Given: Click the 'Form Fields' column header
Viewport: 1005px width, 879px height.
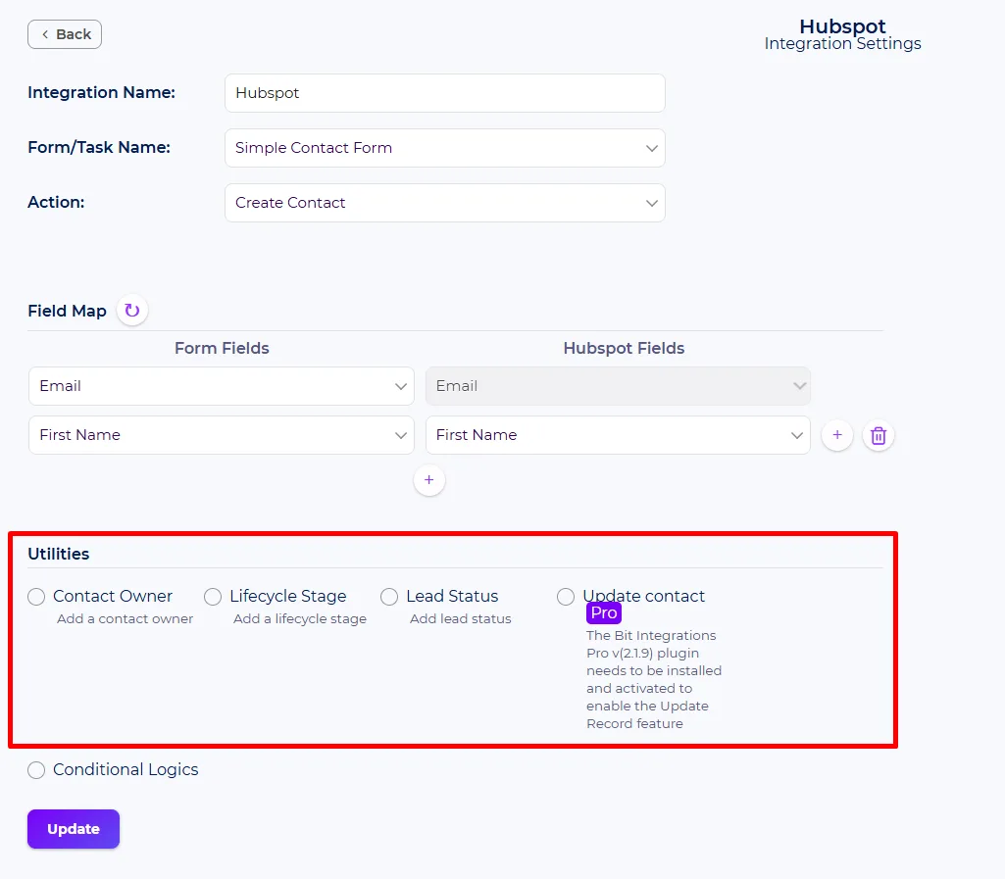Looking at the screenshot, I should pos(222,349).
